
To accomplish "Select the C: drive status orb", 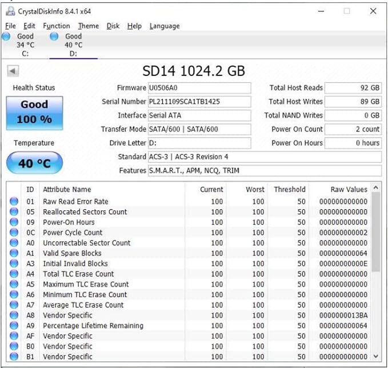I will (6, 37).
